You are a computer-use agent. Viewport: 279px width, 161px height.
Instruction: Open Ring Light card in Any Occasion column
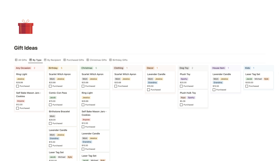click(29, 80)
